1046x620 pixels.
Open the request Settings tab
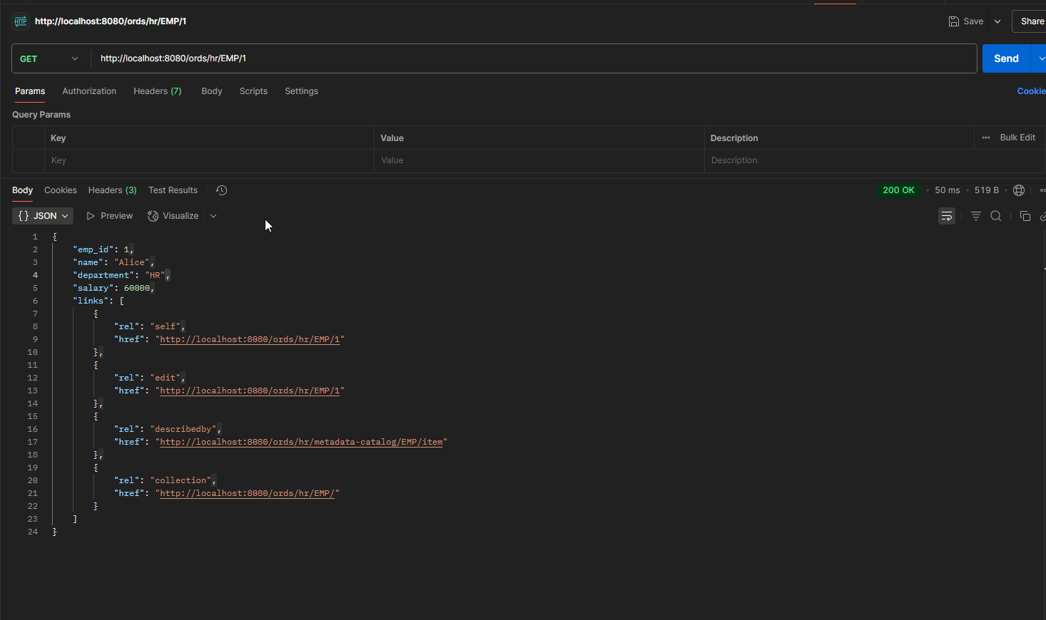(301, 91)
